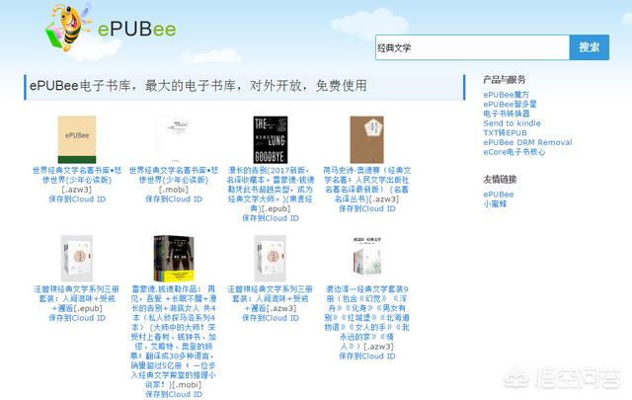Image resolution: width=632 pixels, height=400 pixels.
Task: Save 渡边淳一 set to Cloud ID
Action: click(366, 357)
